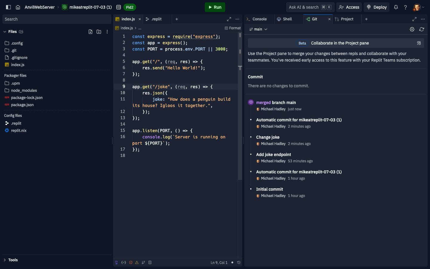The image size is (430, 269).
Task: Open the .config folder
Action: click(57, 43)
